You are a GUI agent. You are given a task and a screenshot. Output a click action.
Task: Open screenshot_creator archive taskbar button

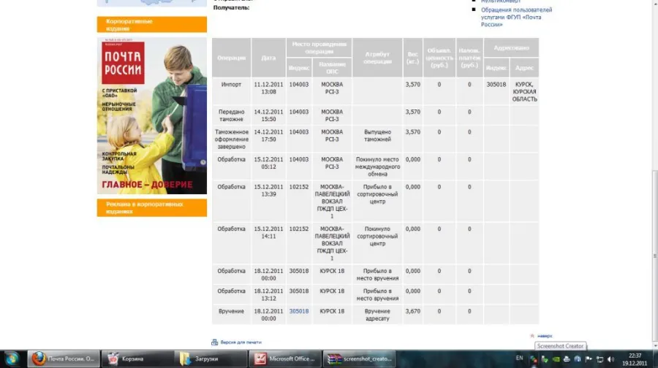pos(359,359)
